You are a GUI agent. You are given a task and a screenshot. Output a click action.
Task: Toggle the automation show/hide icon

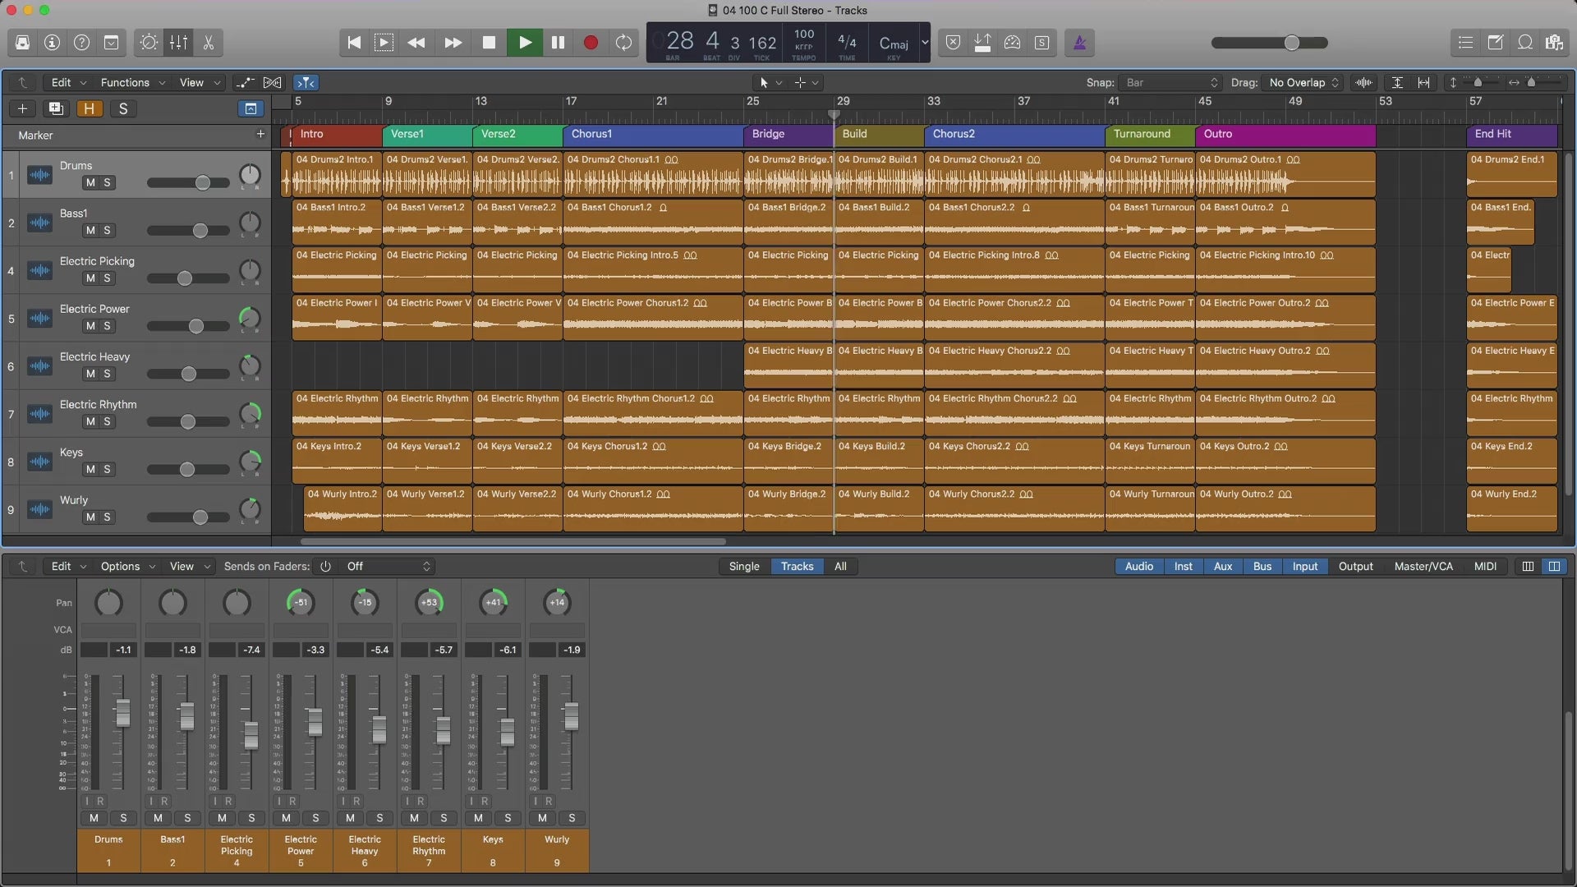(x=244, y=82)
